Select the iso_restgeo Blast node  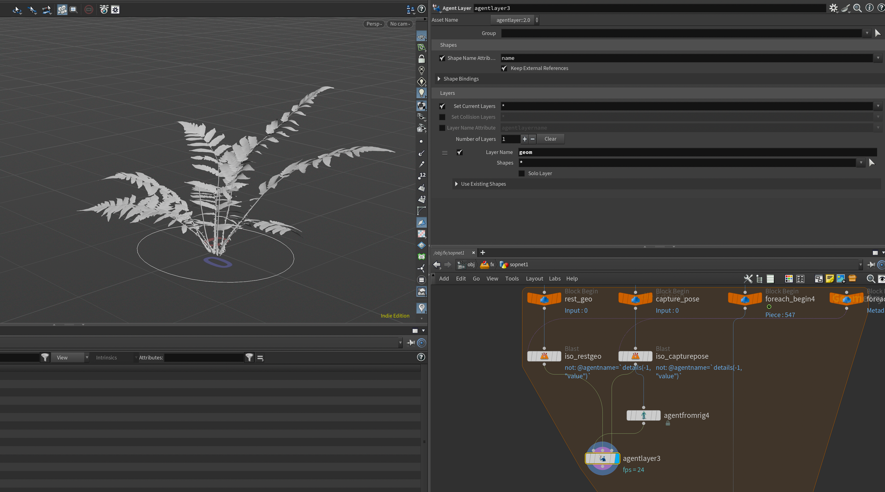click(544, 356)
